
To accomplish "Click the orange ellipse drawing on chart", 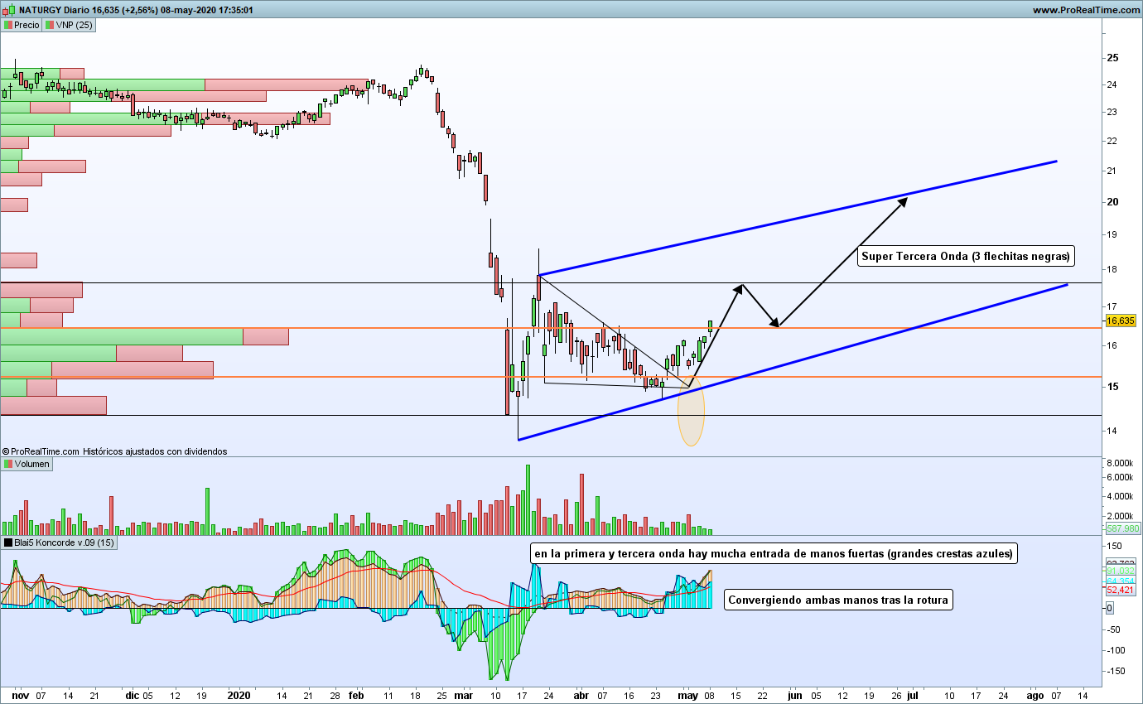I will tap(691, 414).
